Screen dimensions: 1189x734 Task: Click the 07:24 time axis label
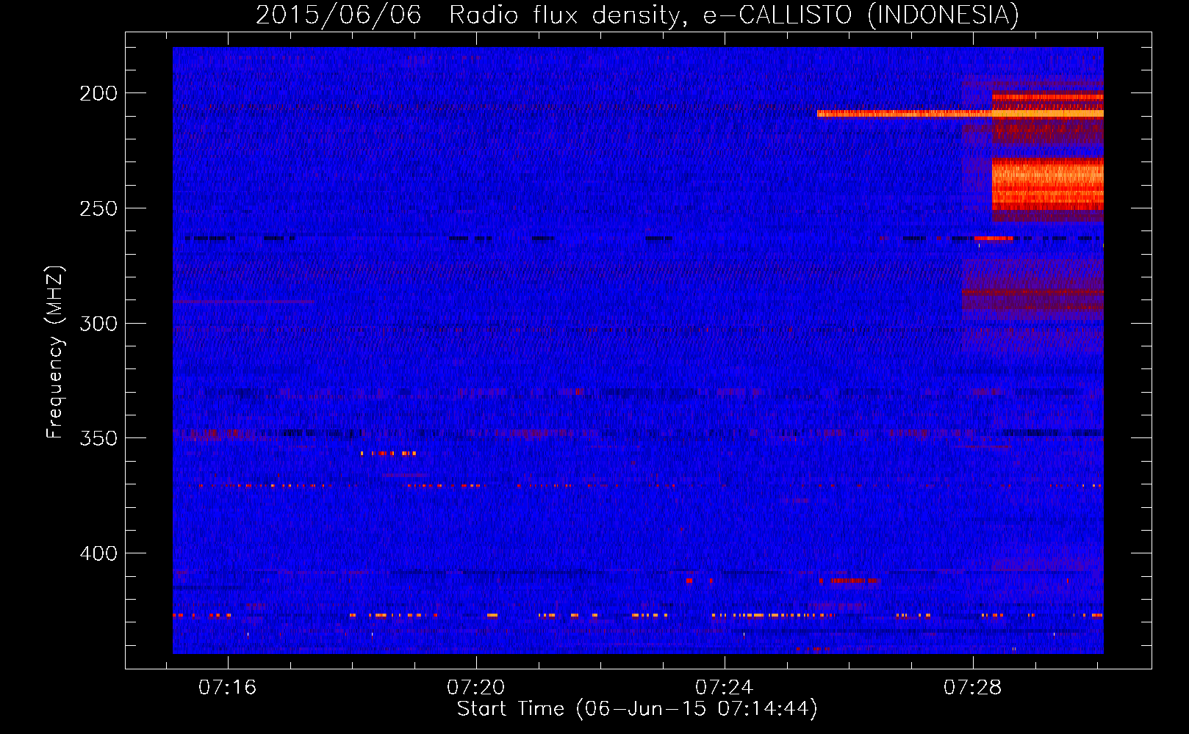click(724, 687)
